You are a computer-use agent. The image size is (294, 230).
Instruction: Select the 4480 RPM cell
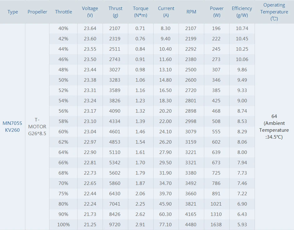point(191,224)
